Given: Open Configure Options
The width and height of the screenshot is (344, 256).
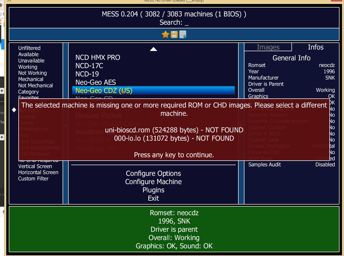Looking at the screenshot, I should tap(153, 173).
